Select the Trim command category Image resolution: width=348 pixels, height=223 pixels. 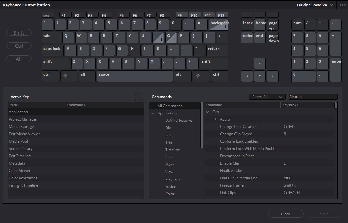(x=169, y=142)
